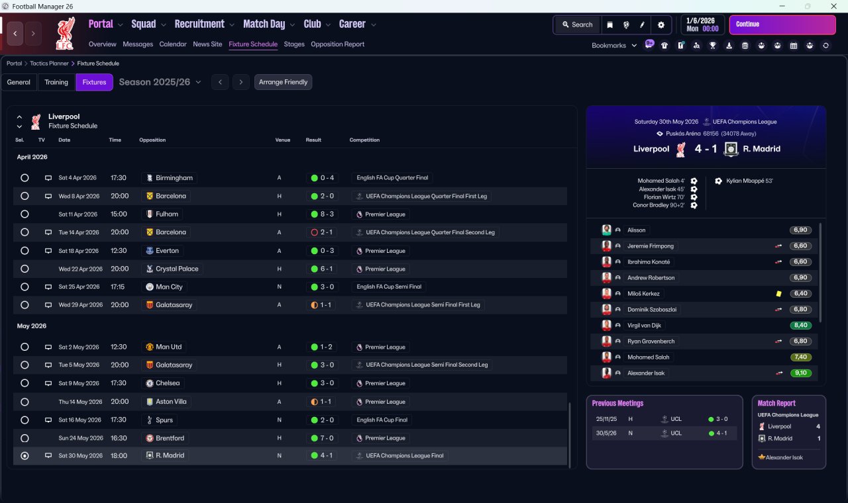Select the Chelsea fixture radio button
848x503 pixels.
pos(25,383)
